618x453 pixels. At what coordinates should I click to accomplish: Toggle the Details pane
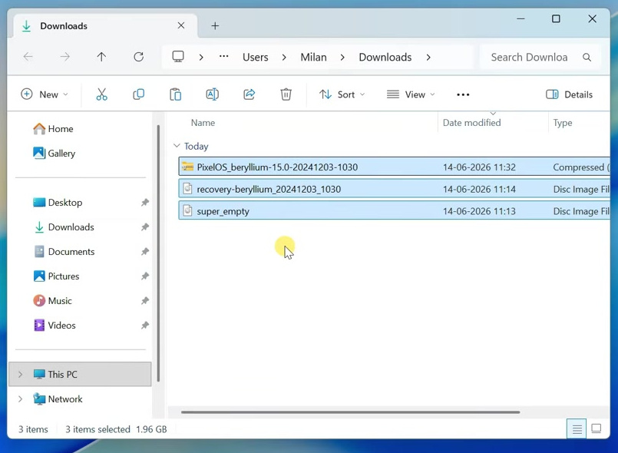[x=570, y=94]
